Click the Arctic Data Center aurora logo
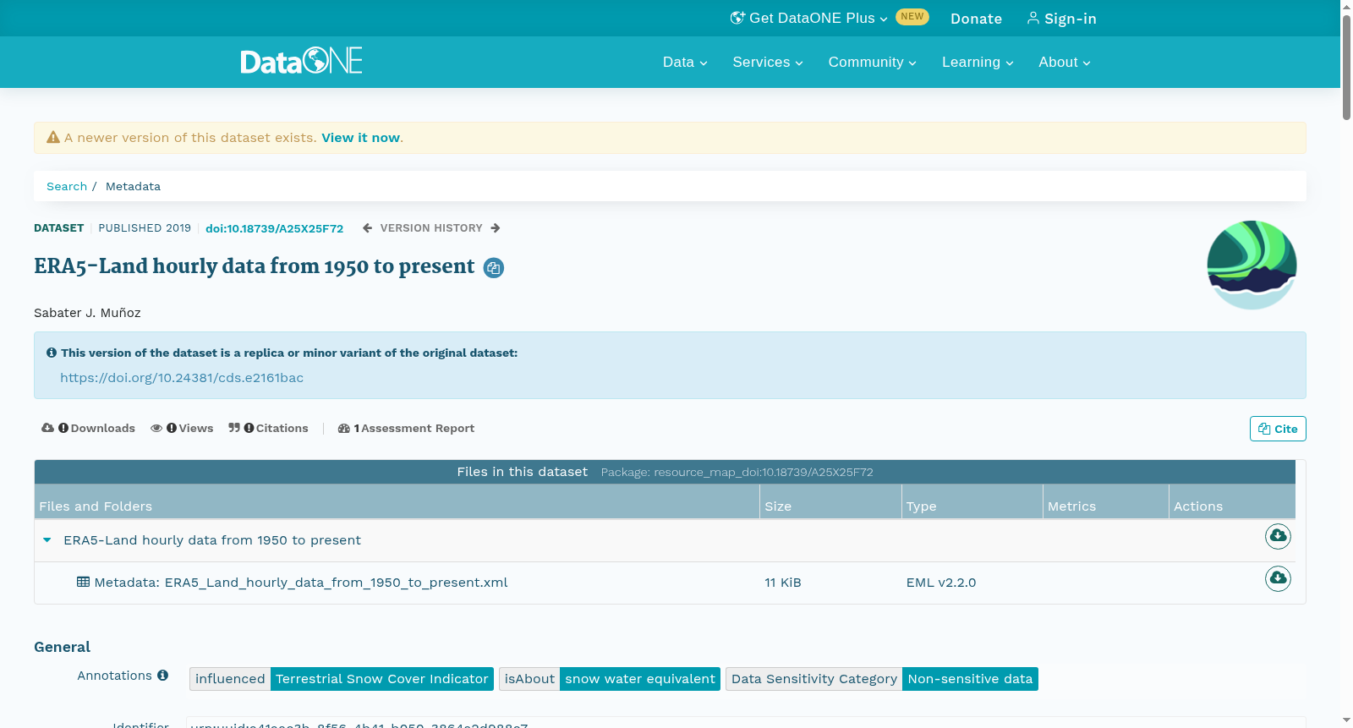 pyautogui.click(x=1252, y=265)
